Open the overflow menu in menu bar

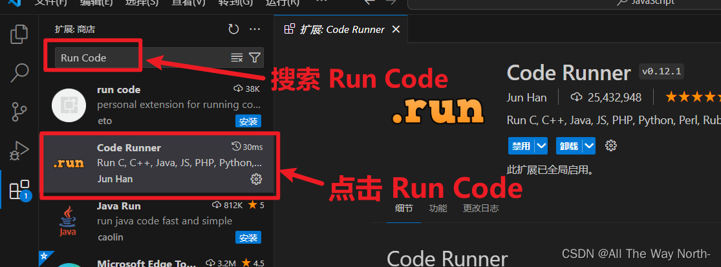tap(322, 3)
